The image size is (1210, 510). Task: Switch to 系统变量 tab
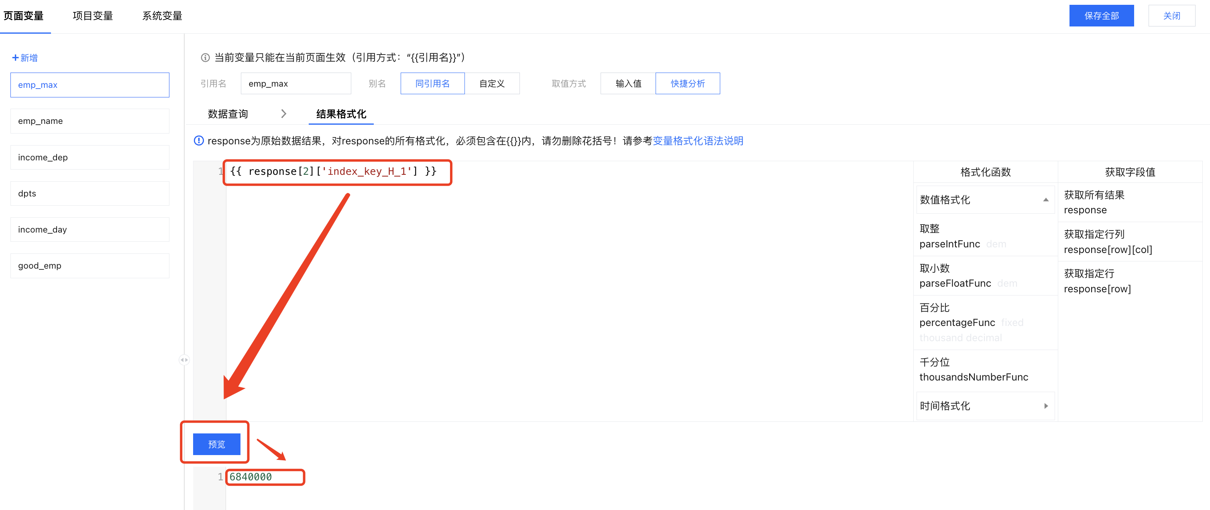point(162,16)
